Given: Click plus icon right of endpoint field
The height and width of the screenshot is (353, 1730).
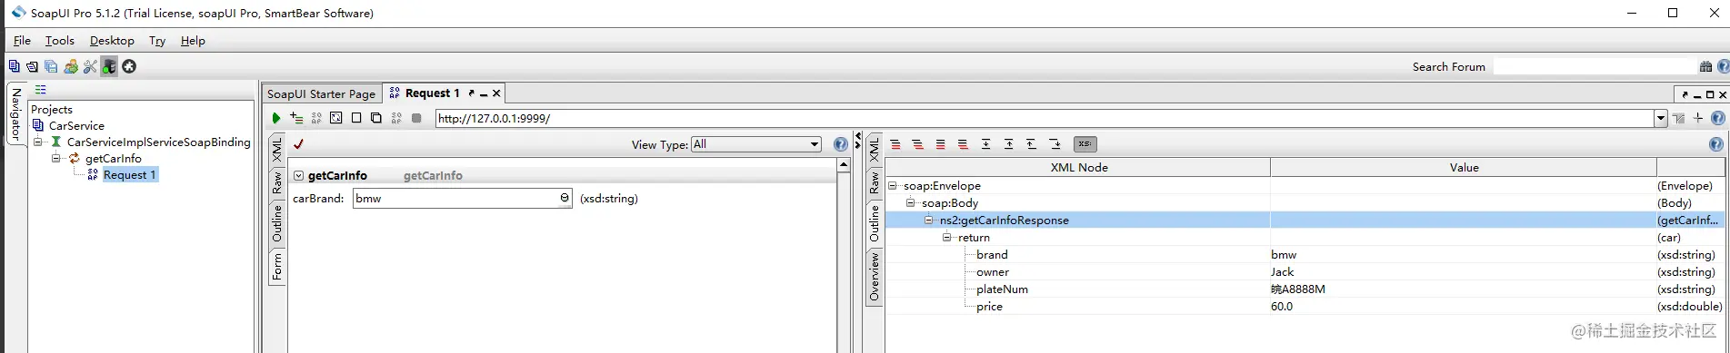Looking at the screenshot, I should 1698,118.
